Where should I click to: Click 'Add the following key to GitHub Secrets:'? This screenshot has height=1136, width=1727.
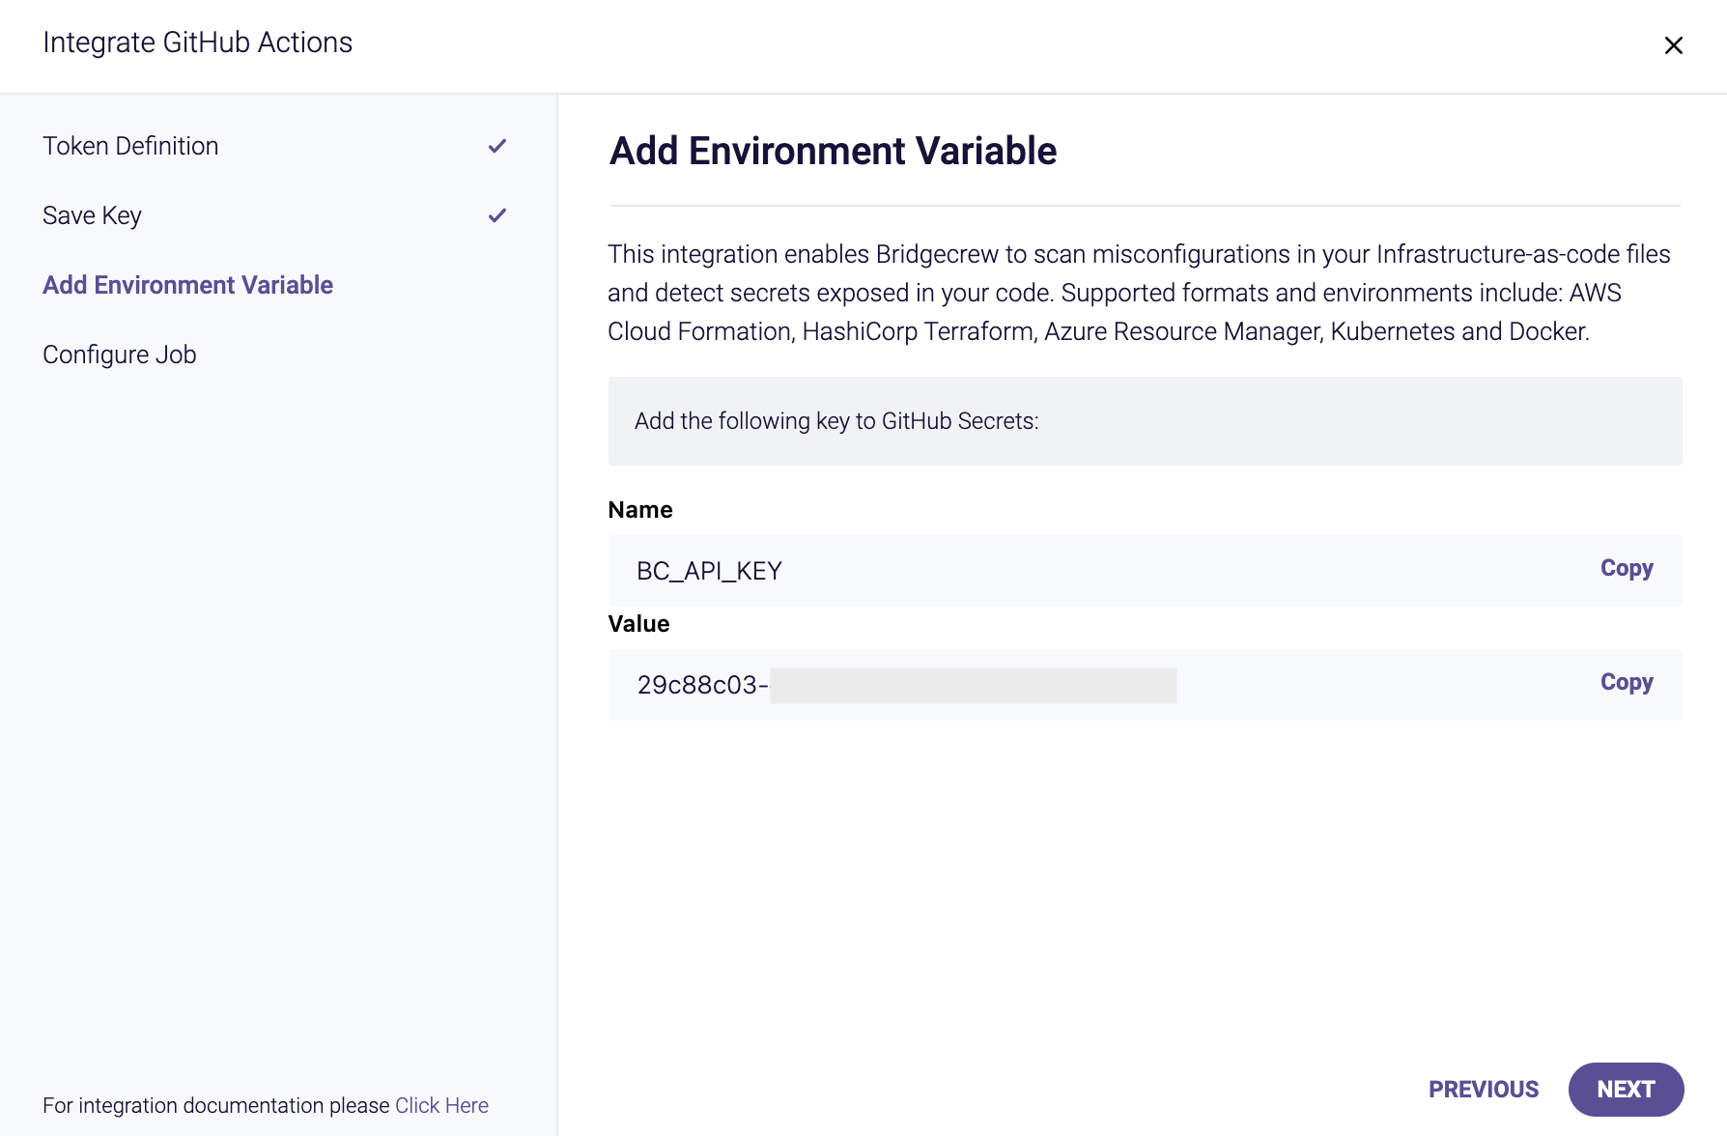point(836,421)
